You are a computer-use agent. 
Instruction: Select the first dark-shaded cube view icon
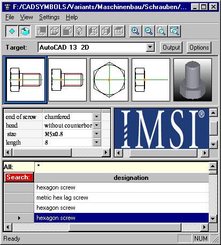click(42, 31)
